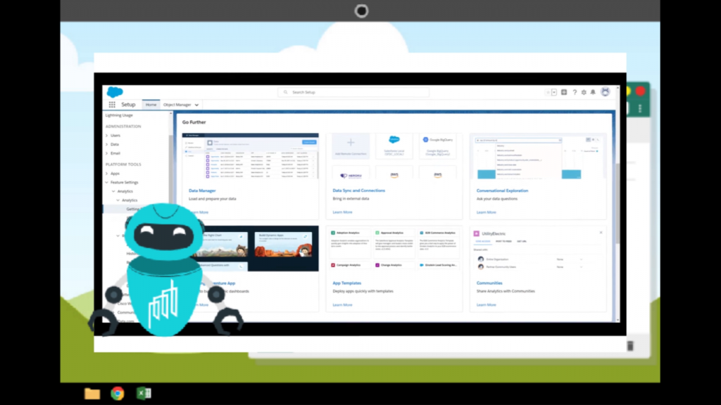721x405 pixels.
Task: Click Learn More under Data Sync and Connections
Action: [x=342, y=212]
